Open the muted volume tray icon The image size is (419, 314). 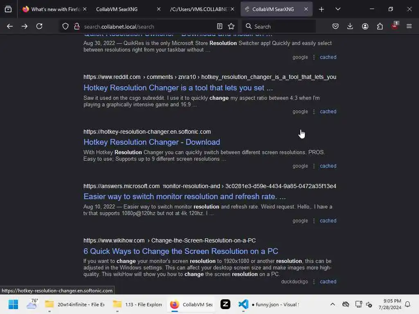[x=369, y=304]
